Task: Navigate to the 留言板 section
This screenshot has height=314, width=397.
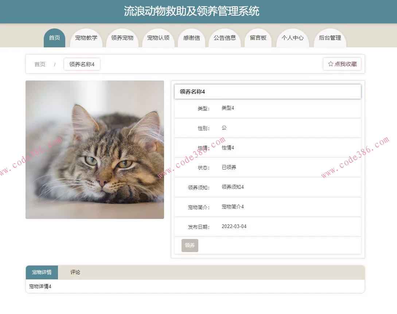Action: click(258, 37)
